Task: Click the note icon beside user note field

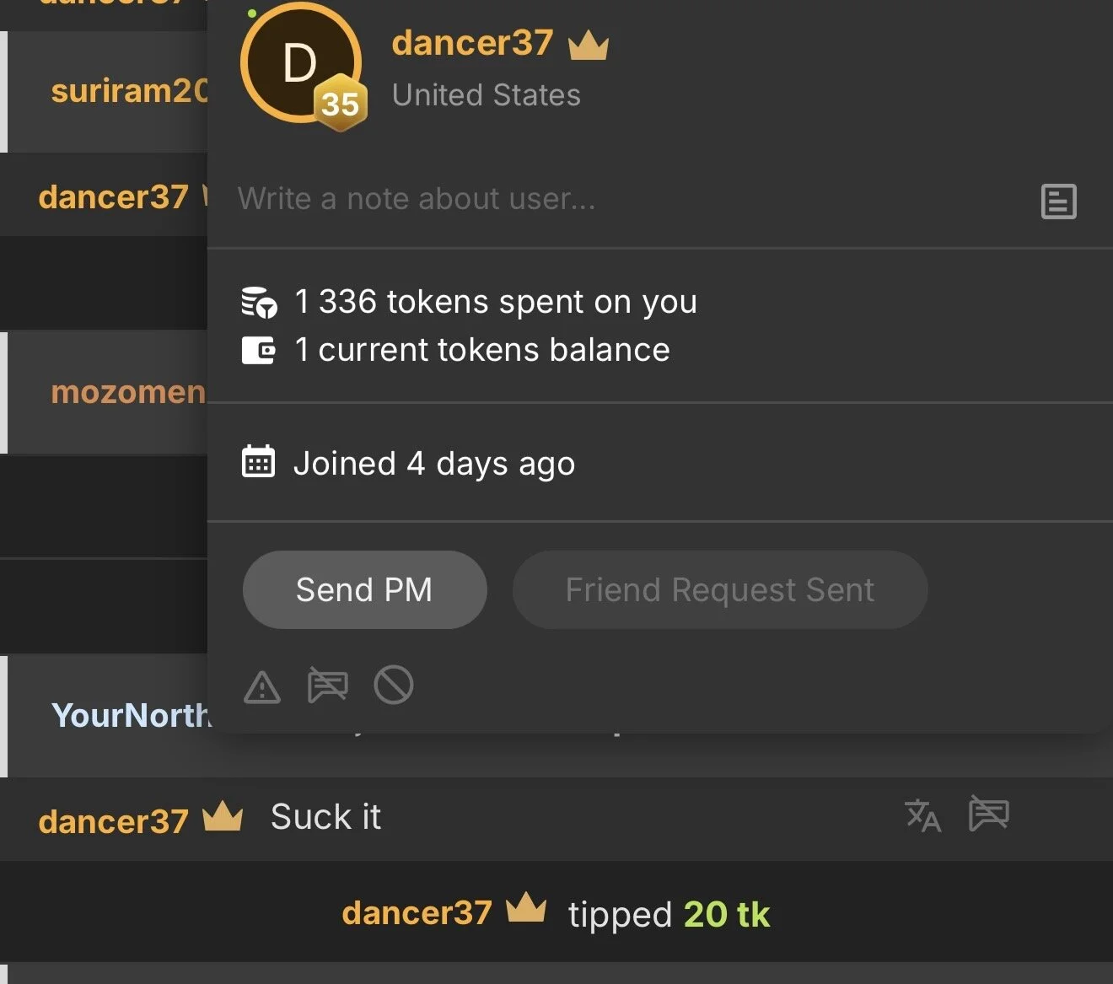Action: point(1058,202)
